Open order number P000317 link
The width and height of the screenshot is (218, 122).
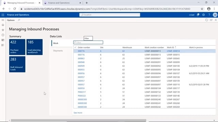click(82, 92)
